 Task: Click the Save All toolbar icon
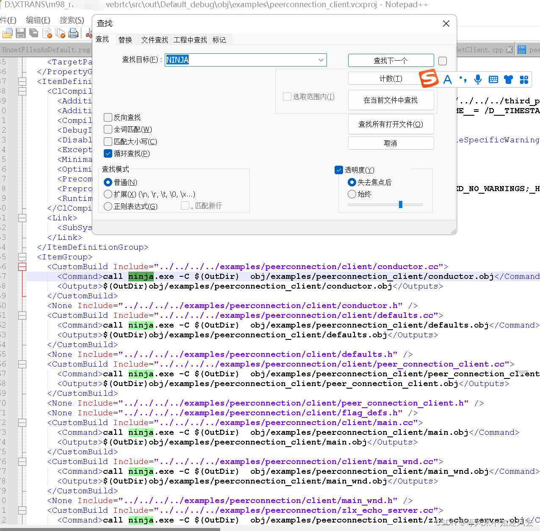(34, 33)
